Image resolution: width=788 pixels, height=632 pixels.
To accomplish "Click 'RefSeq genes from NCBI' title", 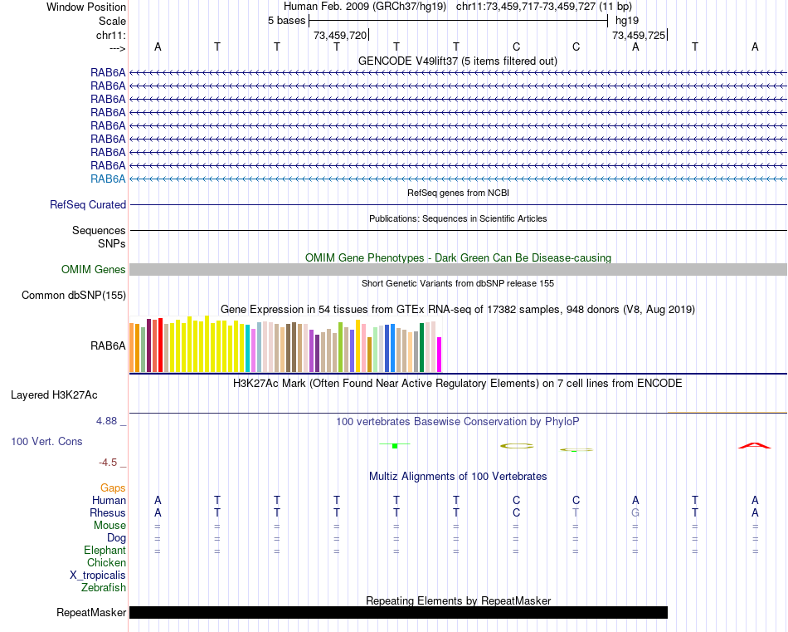I will coord(459,193).
